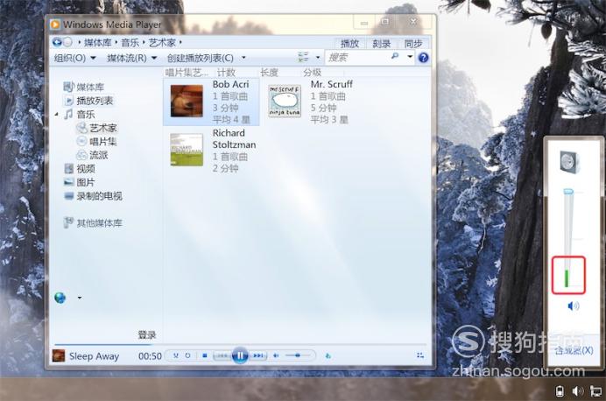Select 唱片集 under music
The width and height of the screenshot is (606, 401).
pyautogui.click(x=96, y=141)
